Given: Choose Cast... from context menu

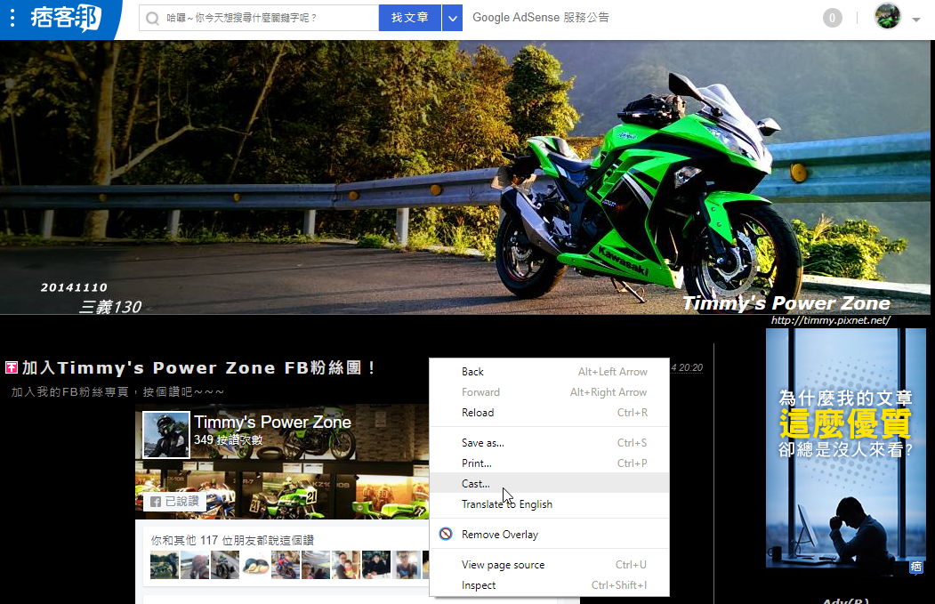Looking at the screenshot, I should pos(549,484).
